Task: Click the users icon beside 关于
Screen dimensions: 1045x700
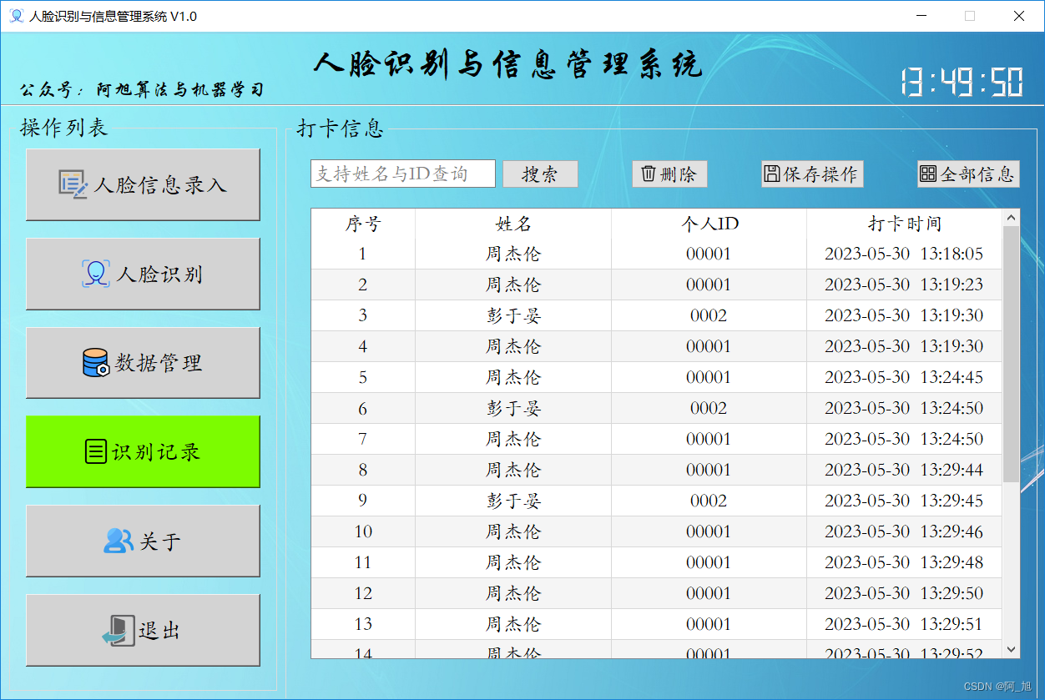Action: click(x=119, y=541)
